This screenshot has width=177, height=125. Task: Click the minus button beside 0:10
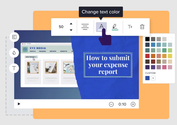pos(111,104)
